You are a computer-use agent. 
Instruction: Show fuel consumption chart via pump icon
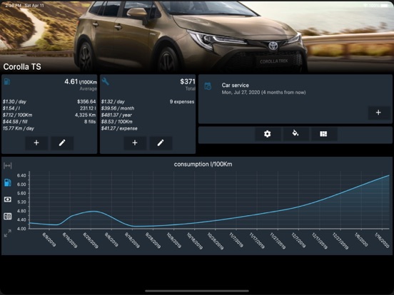8,182
